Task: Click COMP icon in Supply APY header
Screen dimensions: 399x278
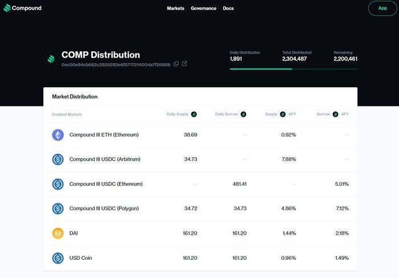Action: click(x=283, y=114)
